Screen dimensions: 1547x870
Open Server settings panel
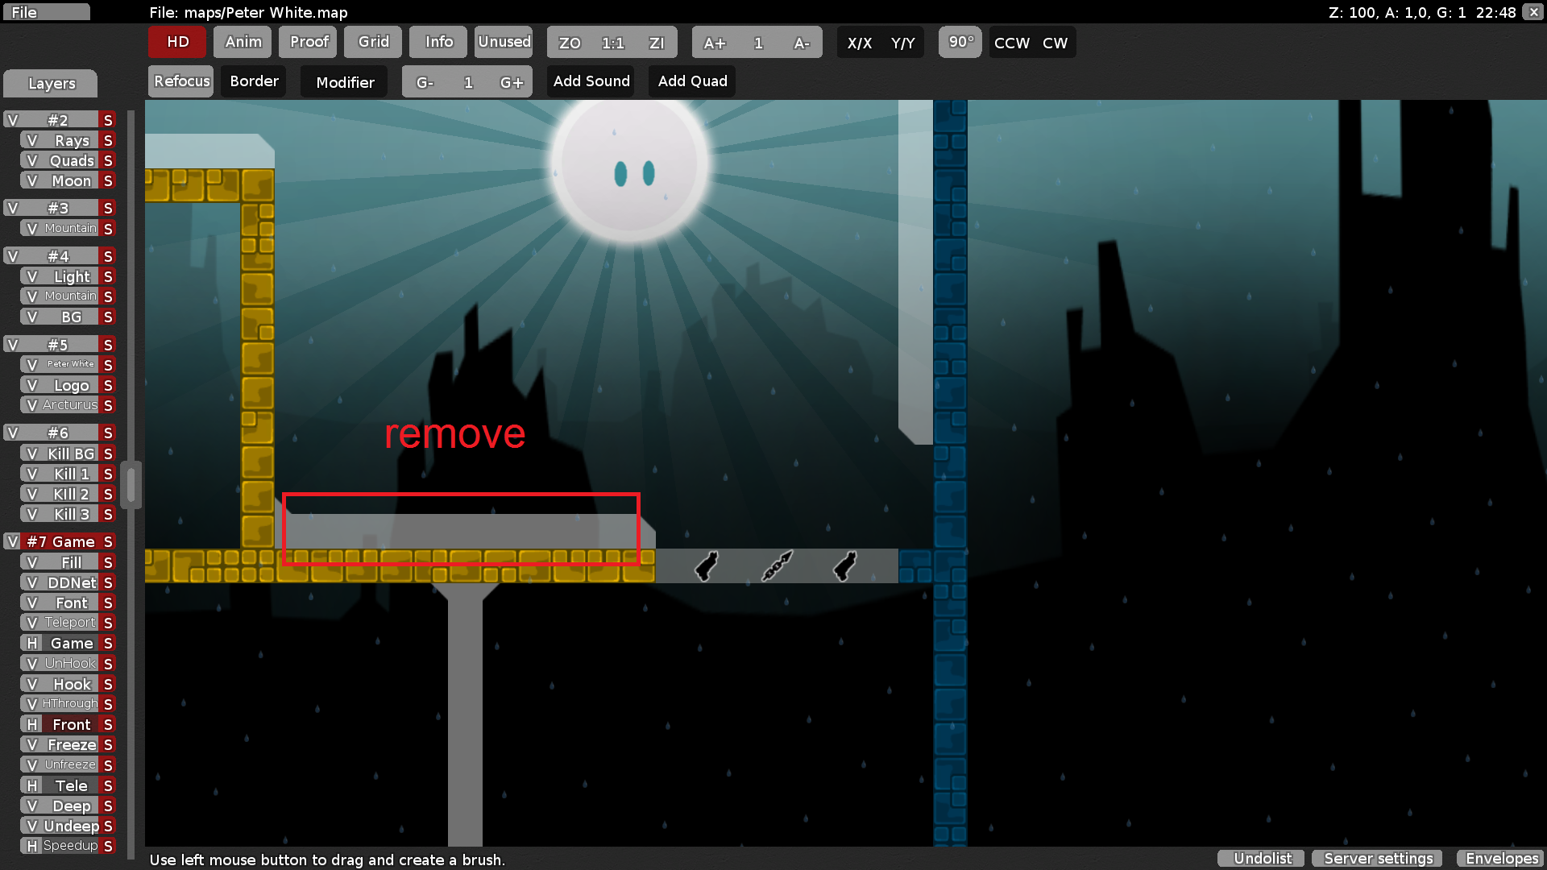[1378, 859]
